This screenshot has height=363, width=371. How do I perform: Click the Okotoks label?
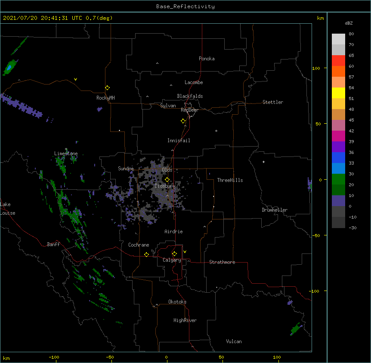(177, 302)
